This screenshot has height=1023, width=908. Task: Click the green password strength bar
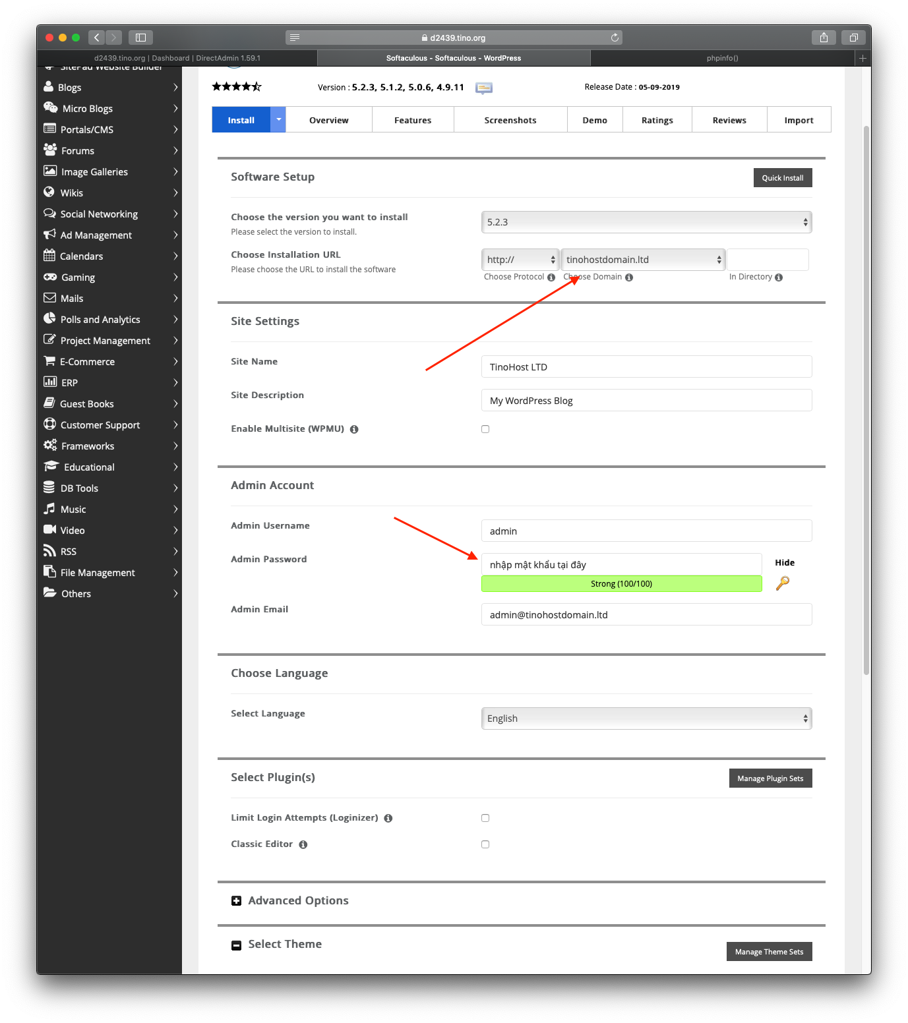pos(622,584)
